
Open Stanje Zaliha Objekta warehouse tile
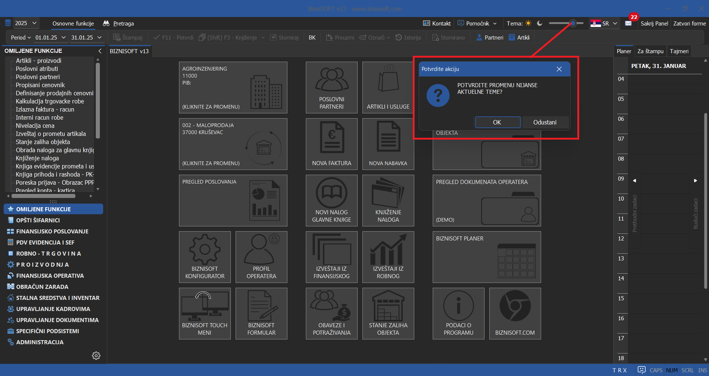tap(388, 313)
